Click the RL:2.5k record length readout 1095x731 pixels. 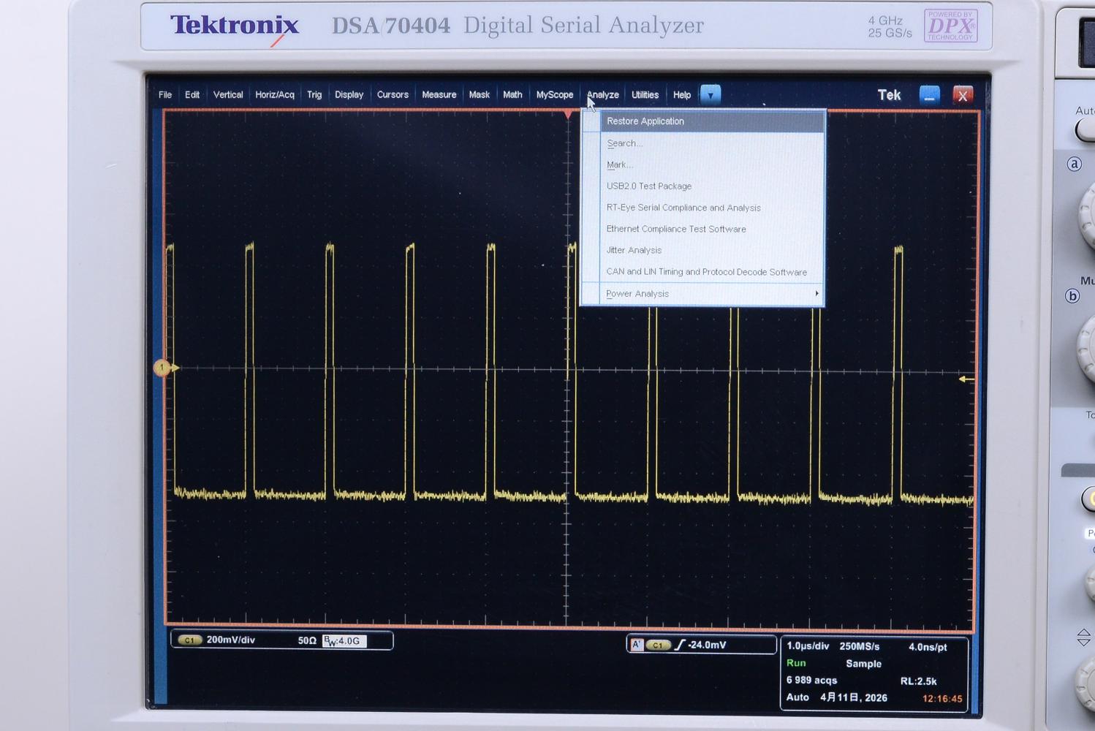(x=918, y=681)
